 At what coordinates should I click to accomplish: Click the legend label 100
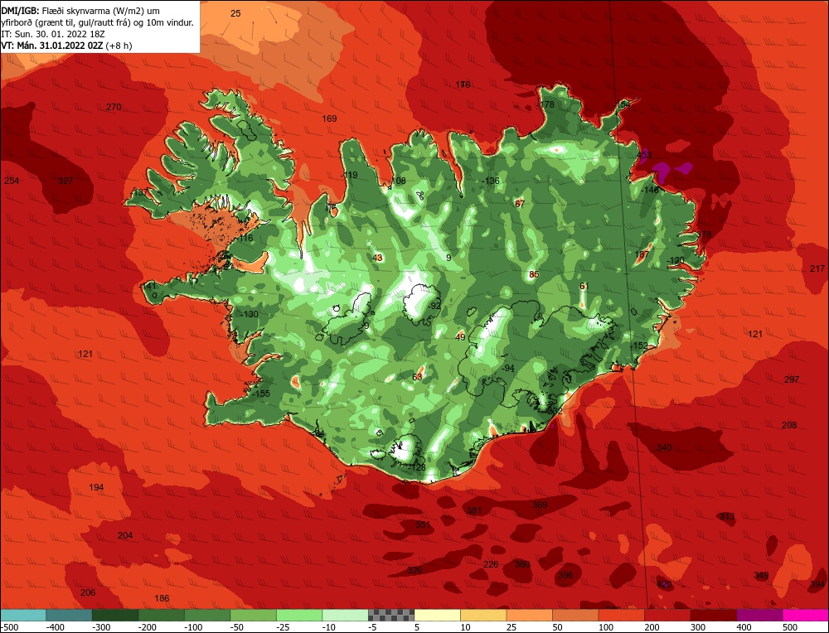pyautogui.click(x=606, y=627)
